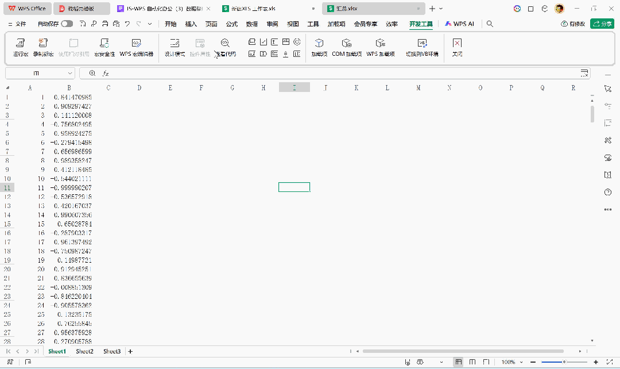Viewport: 620px width, 369px height.
Task: Start recording with 录制新宏 icon
Action: click(43, 47)
